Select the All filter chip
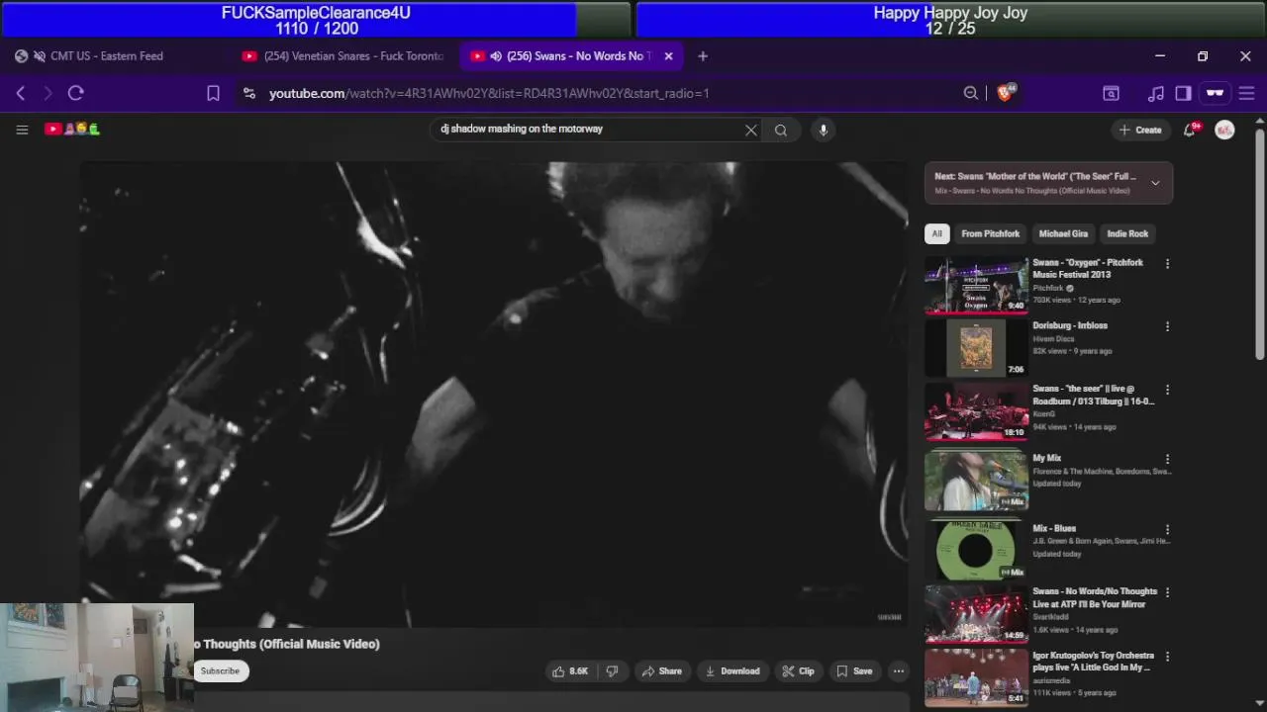This screenshot has width=1267, height=712. tap(936, 234)
